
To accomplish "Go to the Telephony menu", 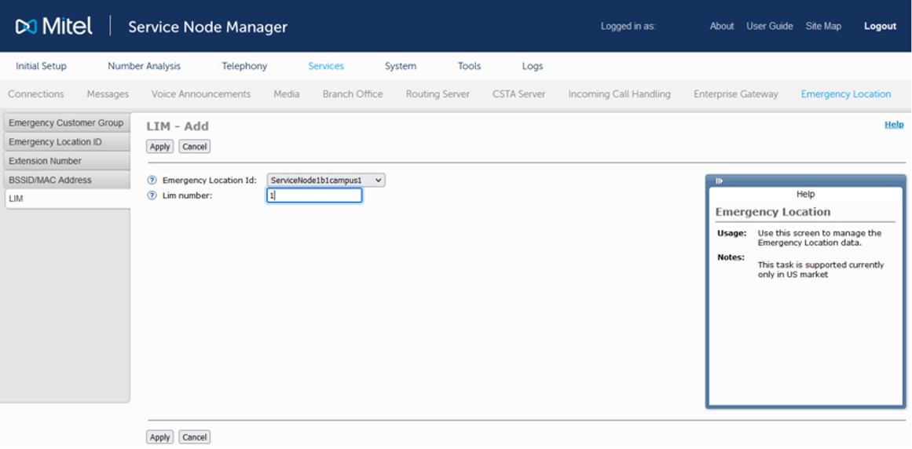I will pyautogui.click(x=244, y=66).
